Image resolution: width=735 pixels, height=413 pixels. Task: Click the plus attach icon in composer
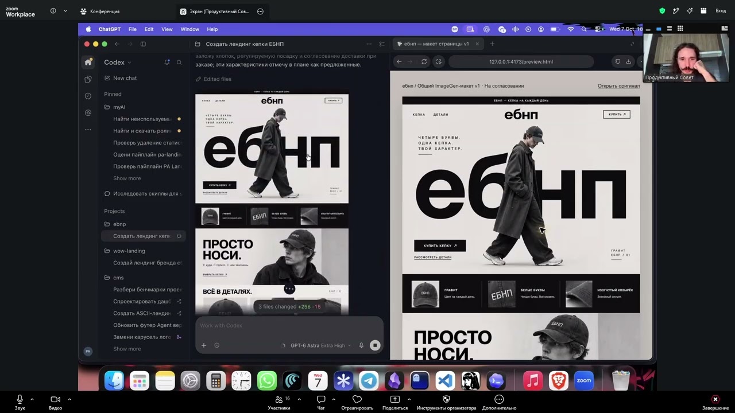[x=203, y=345]
